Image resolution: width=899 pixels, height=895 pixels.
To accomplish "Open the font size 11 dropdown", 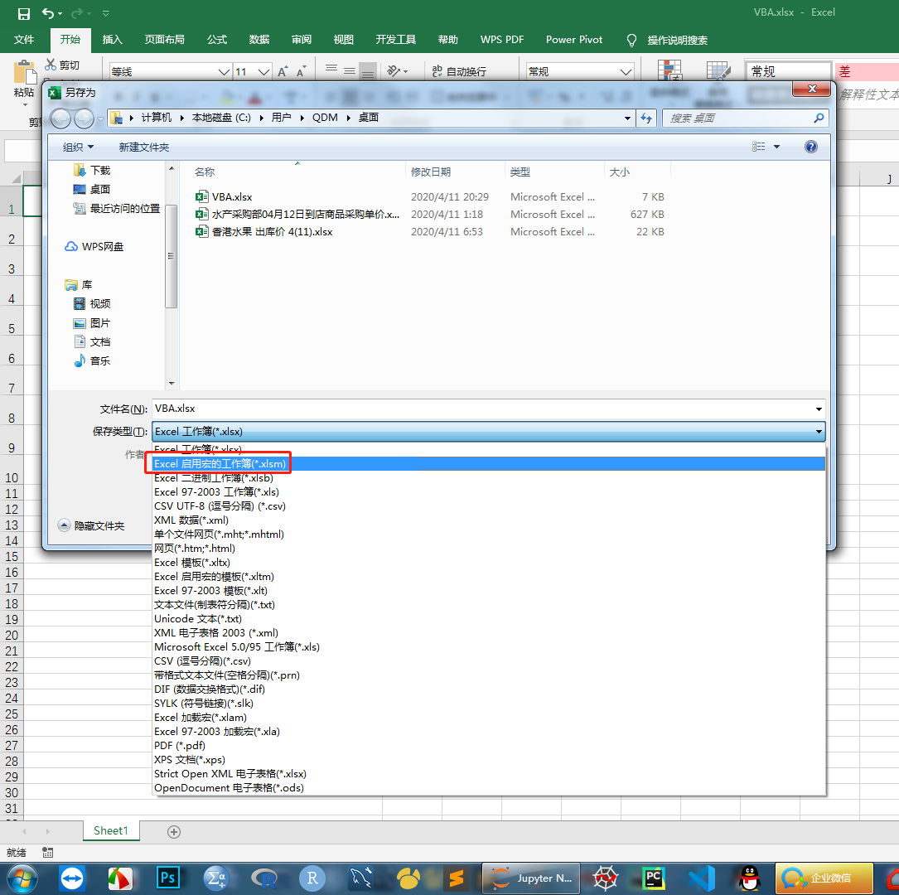I will (263, 71).
